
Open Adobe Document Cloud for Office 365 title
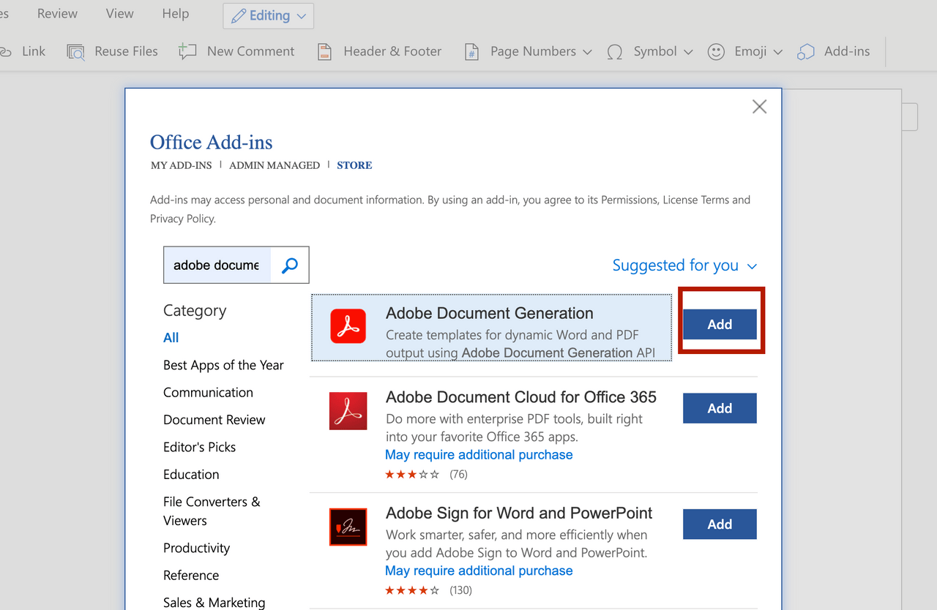point(521,397)
